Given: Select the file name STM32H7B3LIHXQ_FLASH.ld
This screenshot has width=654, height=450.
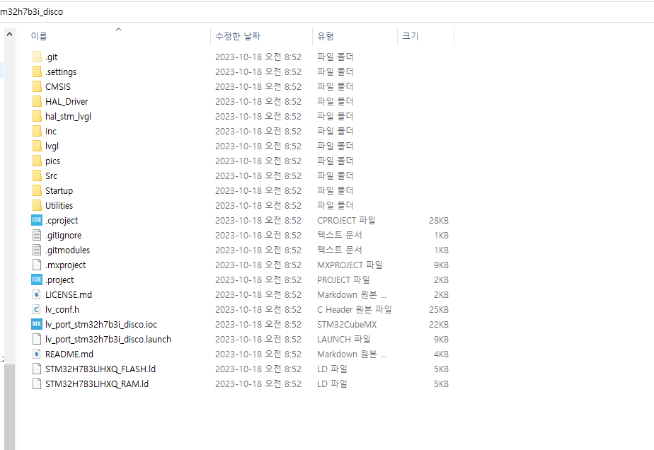Looking at the screenshot, I should tap(101, 369).
